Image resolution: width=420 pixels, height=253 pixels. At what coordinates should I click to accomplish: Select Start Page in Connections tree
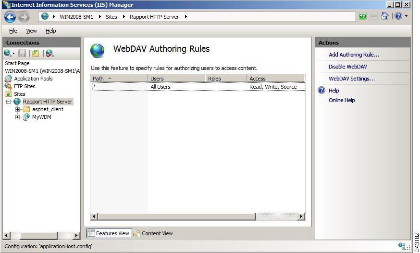coord(17,63)
